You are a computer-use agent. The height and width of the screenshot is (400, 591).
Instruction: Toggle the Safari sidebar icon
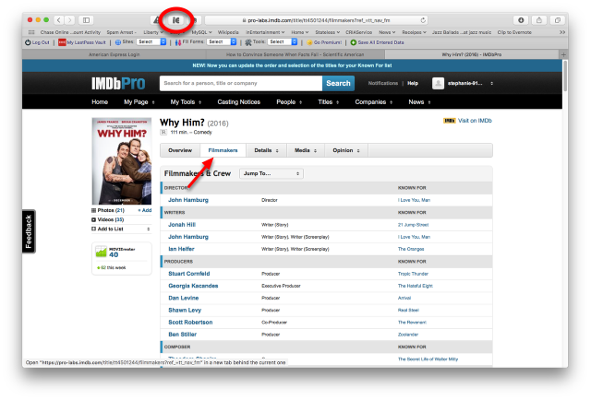tap(86, 20)
